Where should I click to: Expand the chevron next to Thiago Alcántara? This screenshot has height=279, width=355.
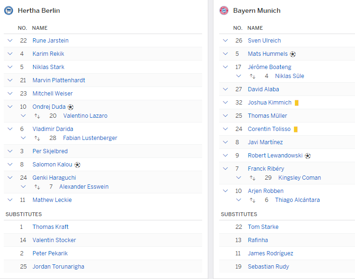239,200
